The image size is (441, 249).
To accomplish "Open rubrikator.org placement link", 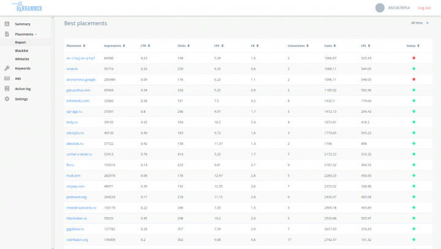I will point(77,240).
